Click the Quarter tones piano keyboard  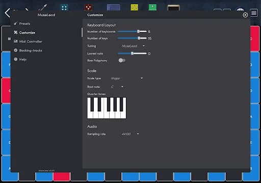(x=107, y=108)
